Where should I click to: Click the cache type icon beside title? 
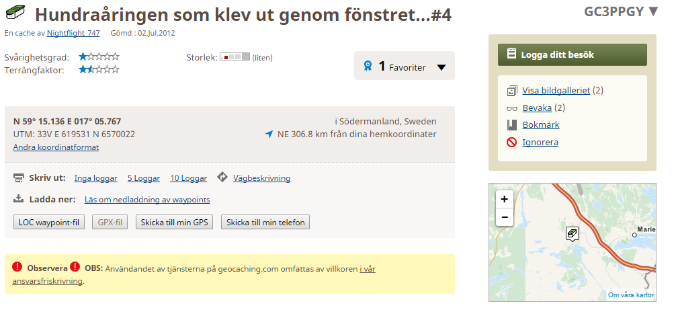coord(15,13)
